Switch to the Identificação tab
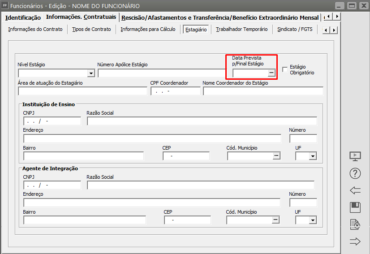 23,17
